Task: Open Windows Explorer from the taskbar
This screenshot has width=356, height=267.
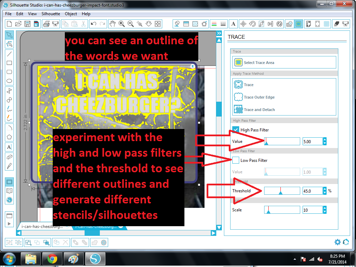Action: pos(31,259)
